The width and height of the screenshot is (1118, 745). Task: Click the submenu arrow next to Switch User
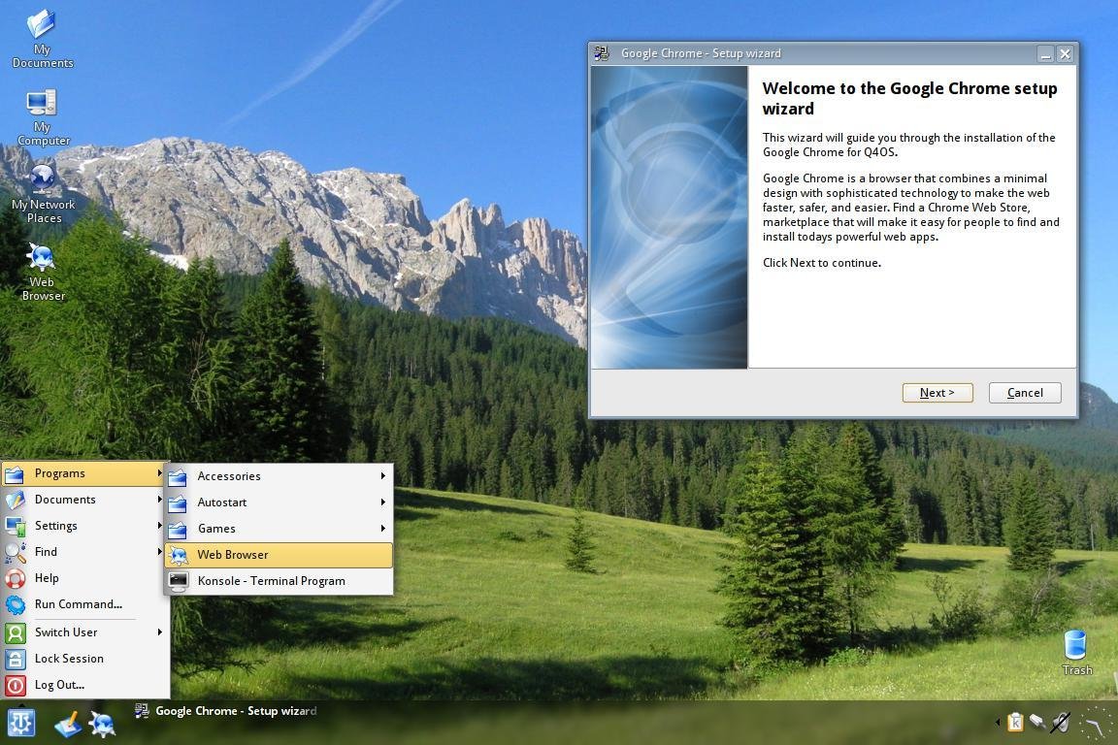pyautogui.click(x=160, y=632)
